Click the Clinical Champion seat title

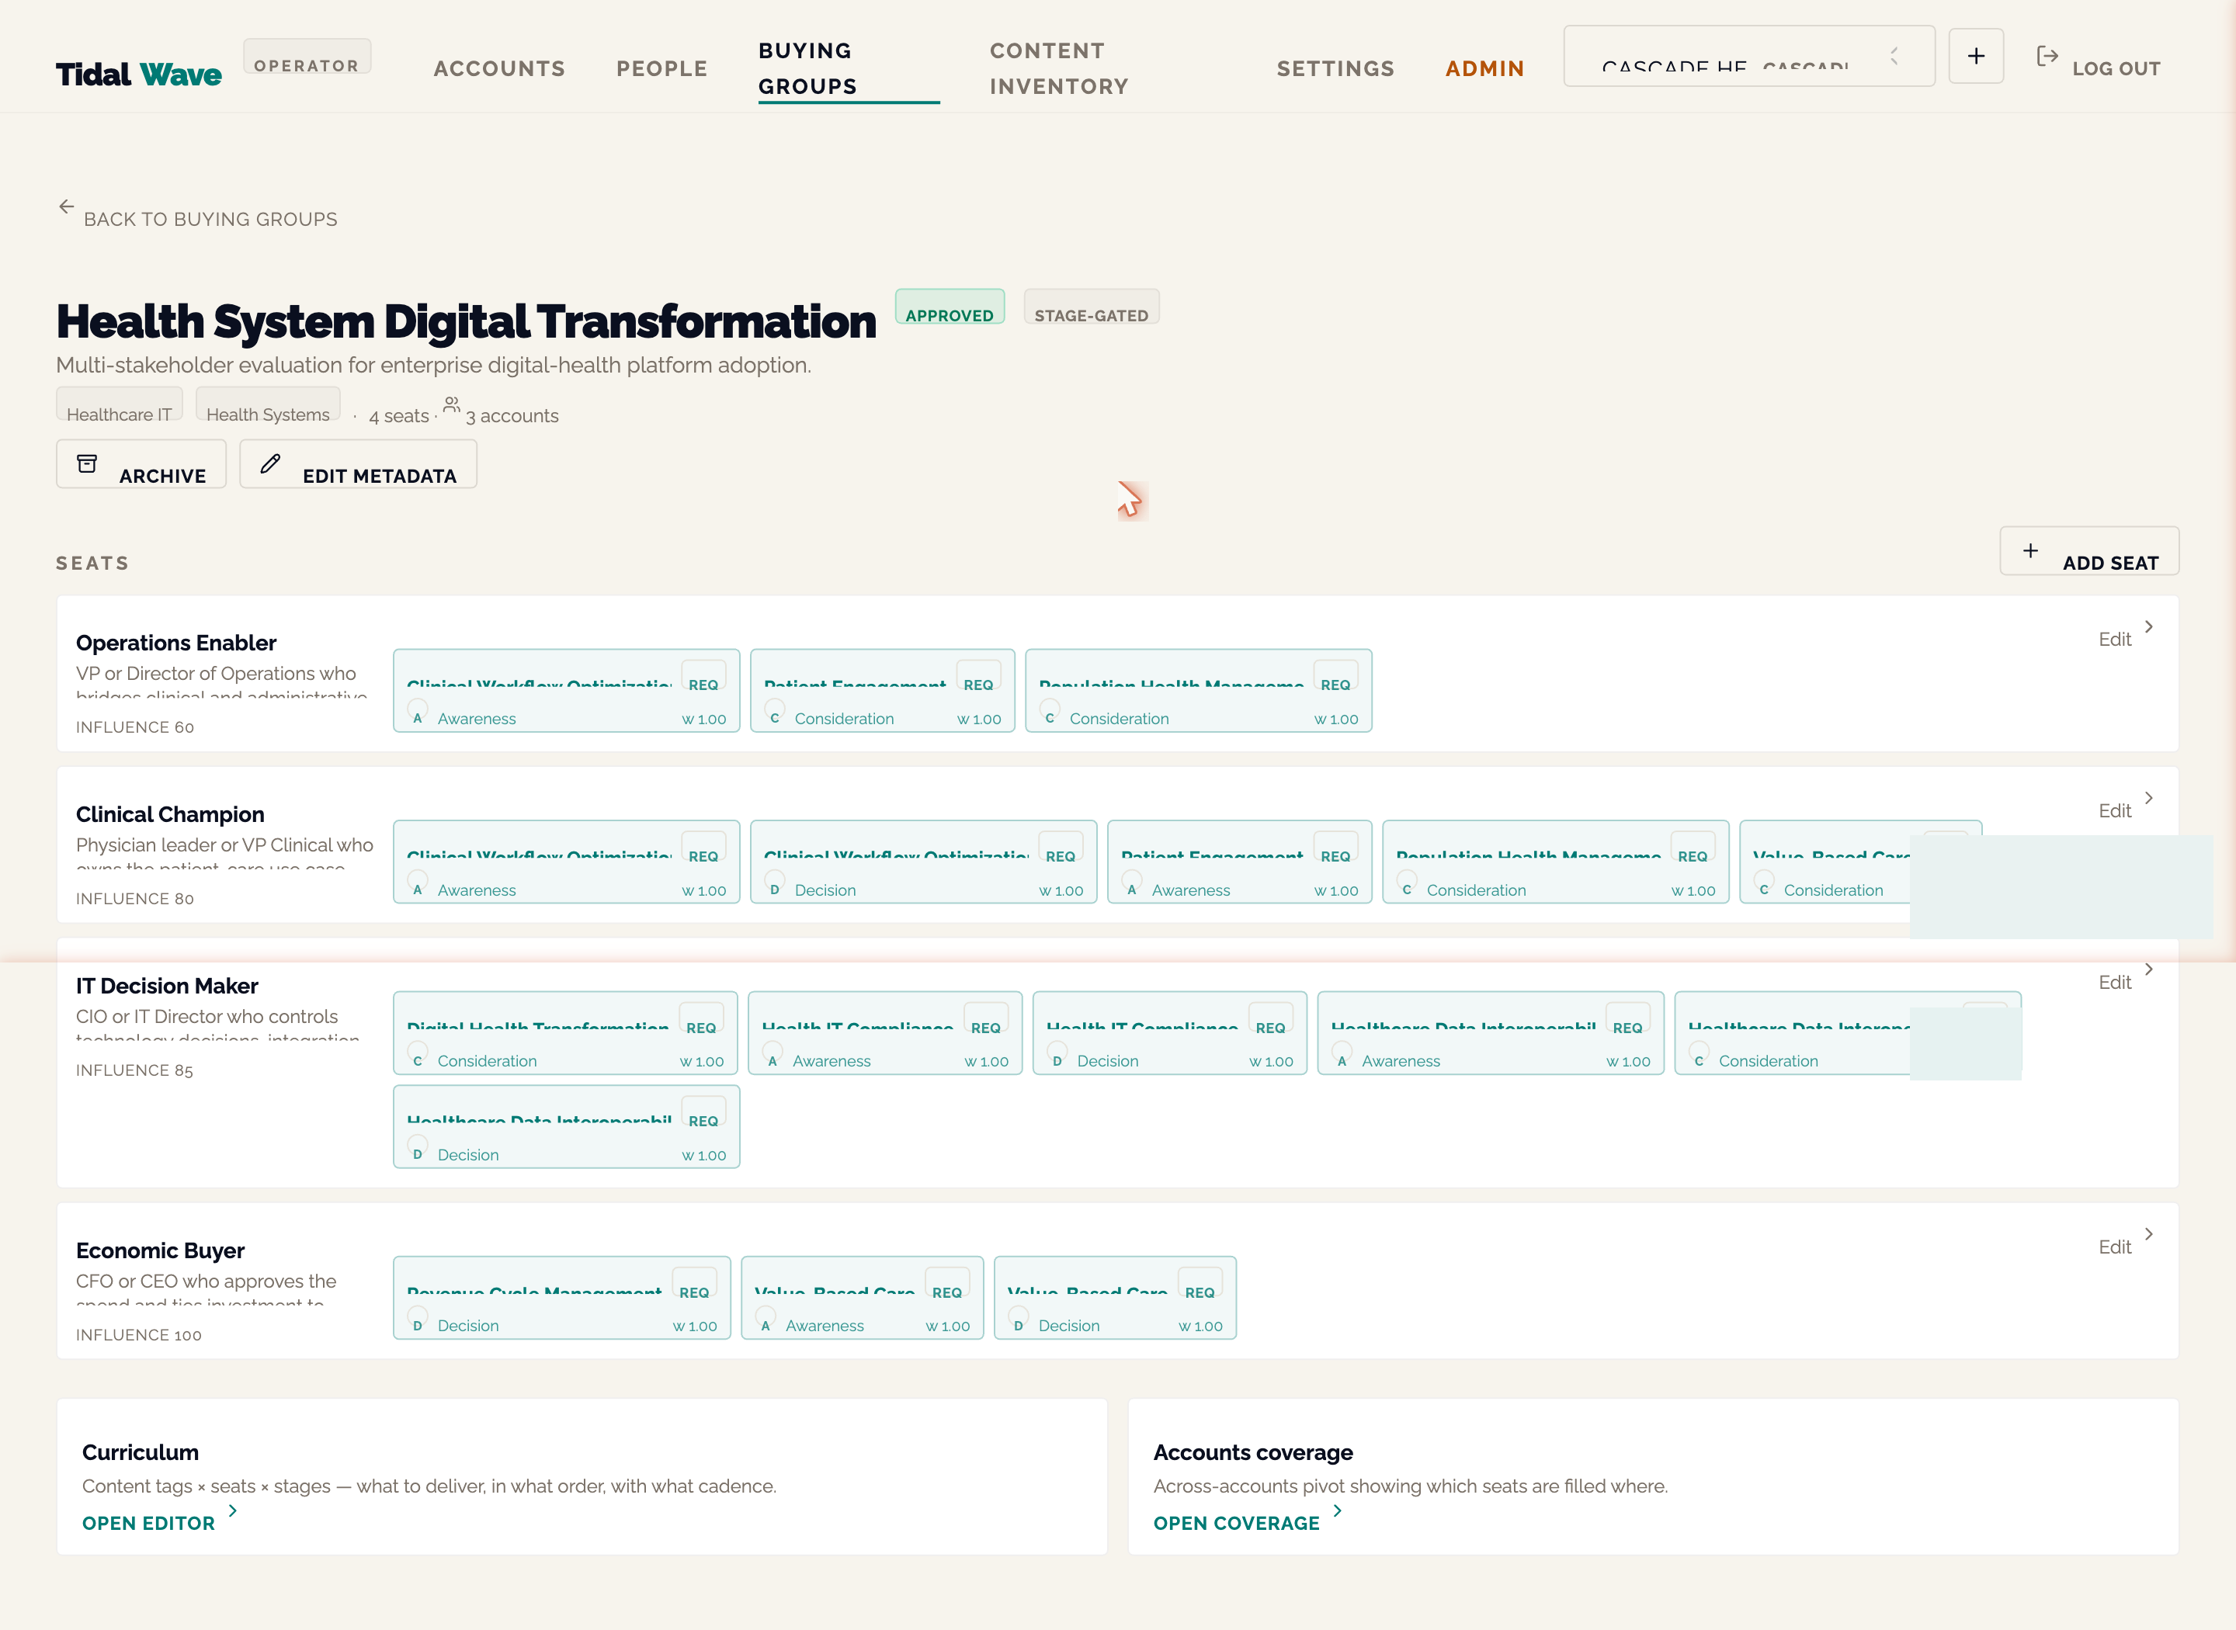170,814
